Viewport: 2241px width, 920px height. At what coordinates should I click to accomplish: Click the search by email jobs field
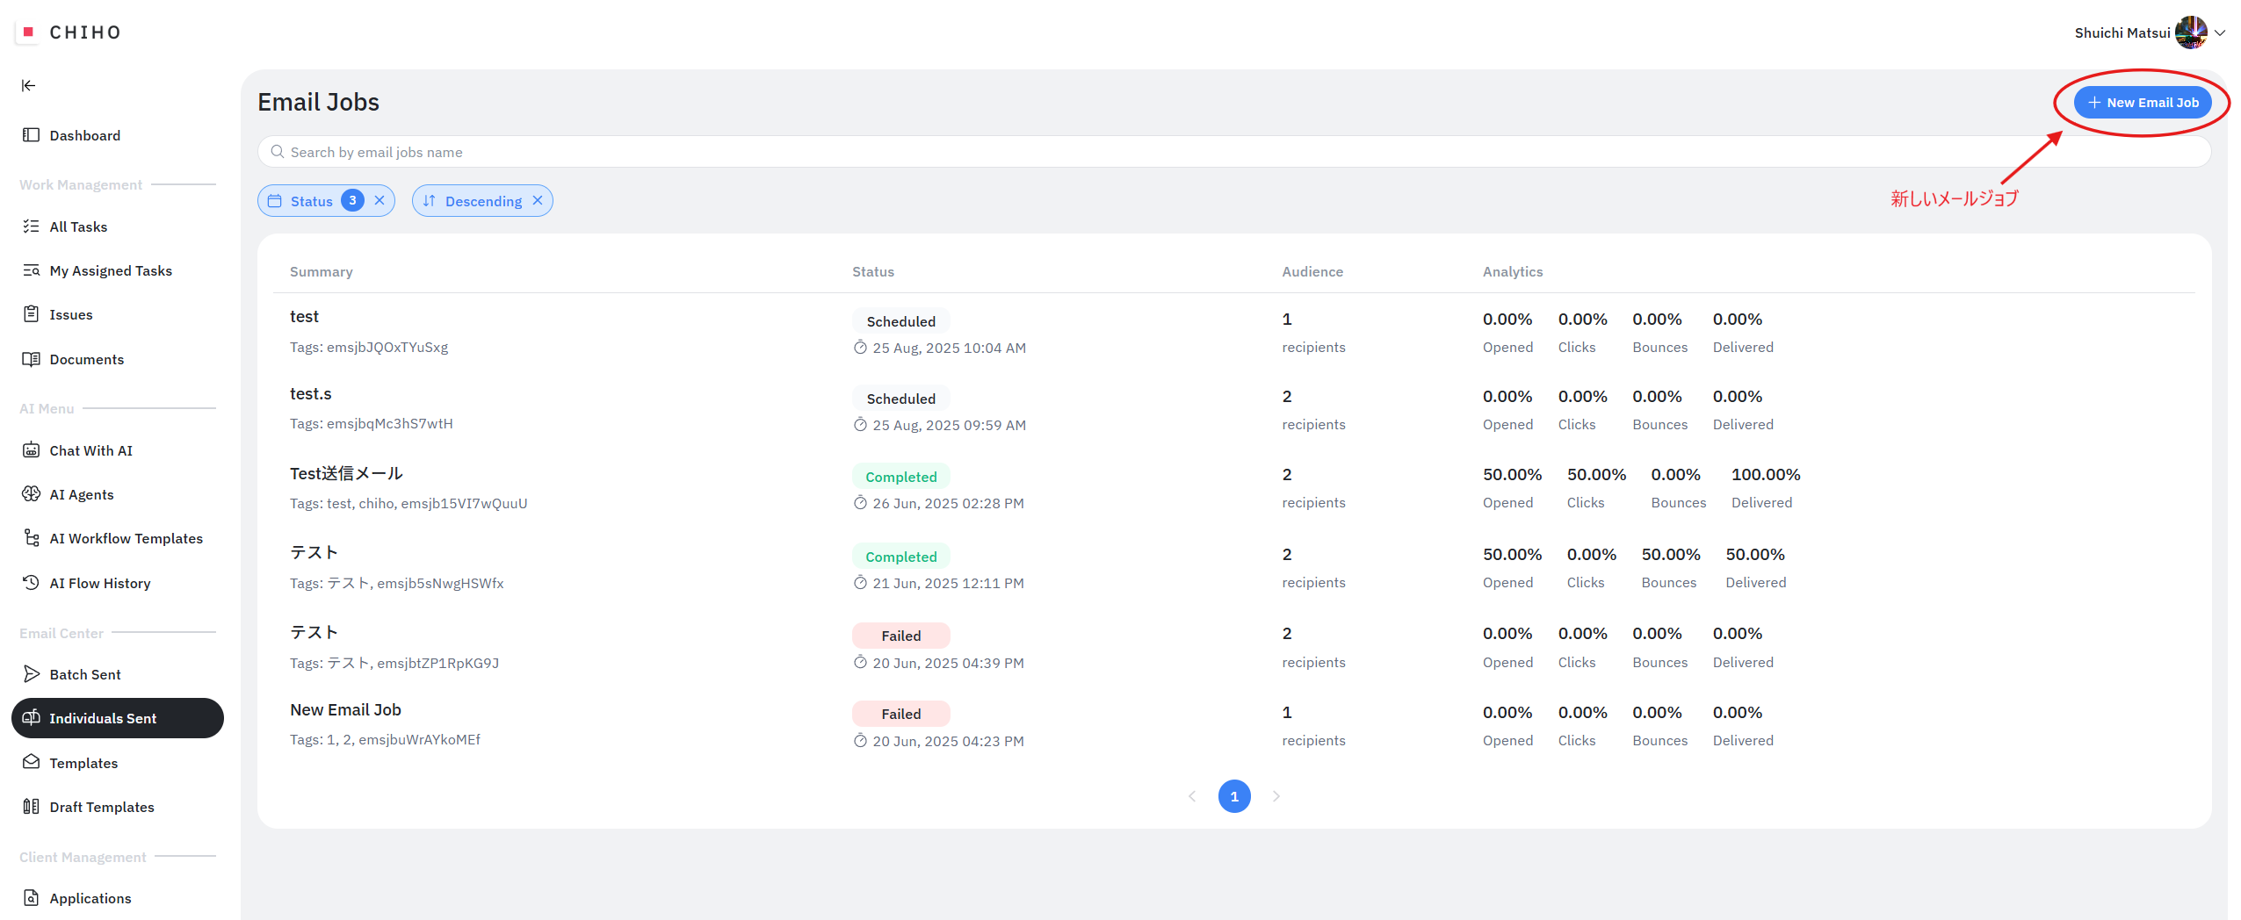tap(1230, 152)
